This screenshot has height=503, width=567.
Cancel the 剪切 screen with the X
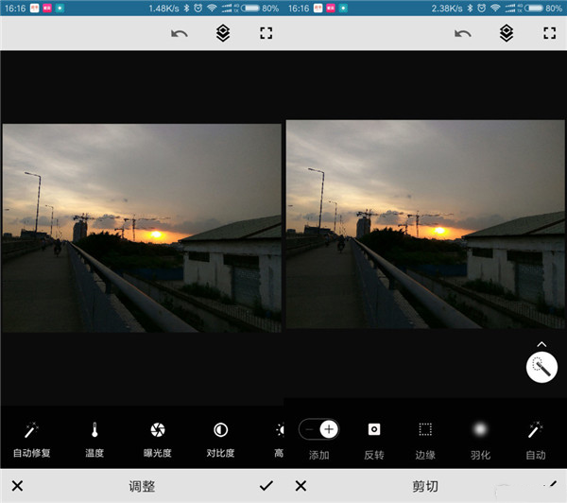pos(301,486)
